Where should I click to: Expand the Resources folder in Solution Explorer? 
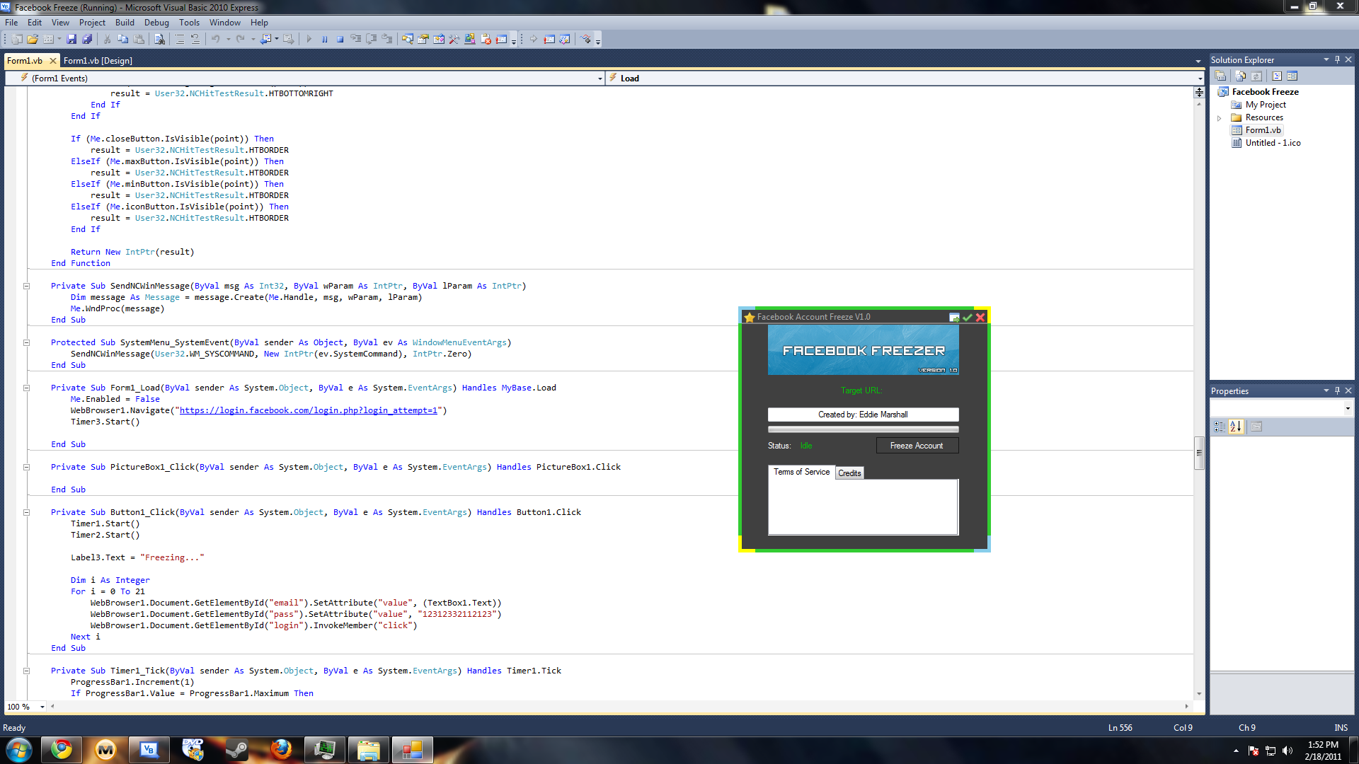click(x=1219, y=118)
